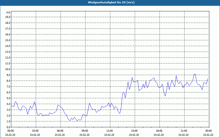Click the y-axis label "17,0"
220x138 pixels.
[8, 29]
